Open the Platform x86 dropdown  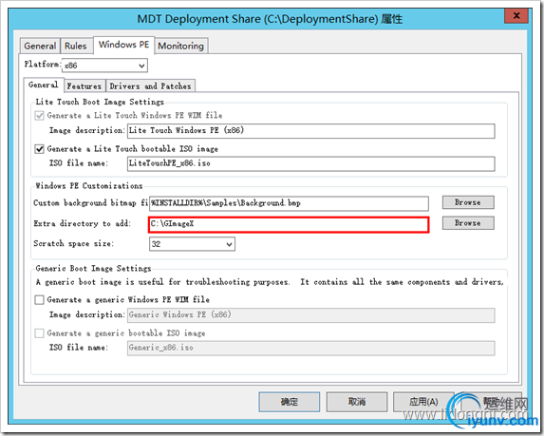[x=104, y=66]
